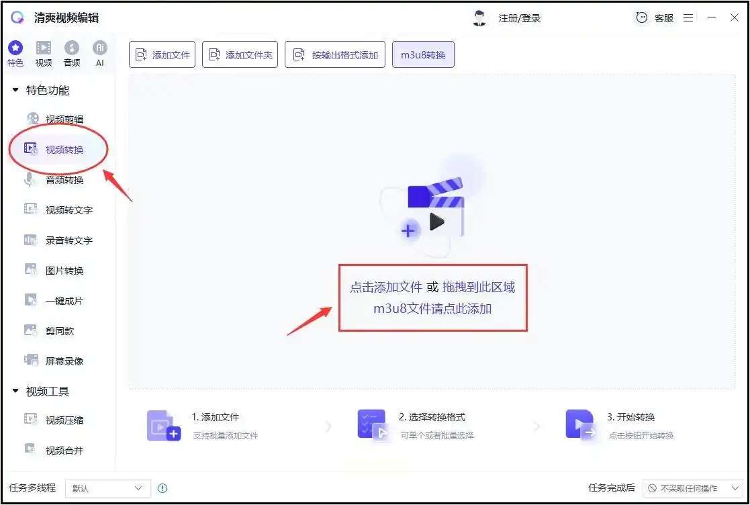The width and height of the screenshot is (750, 505).
Task: Click the 视频剪辑 film reel icon
Action: [x=32, y=119]
